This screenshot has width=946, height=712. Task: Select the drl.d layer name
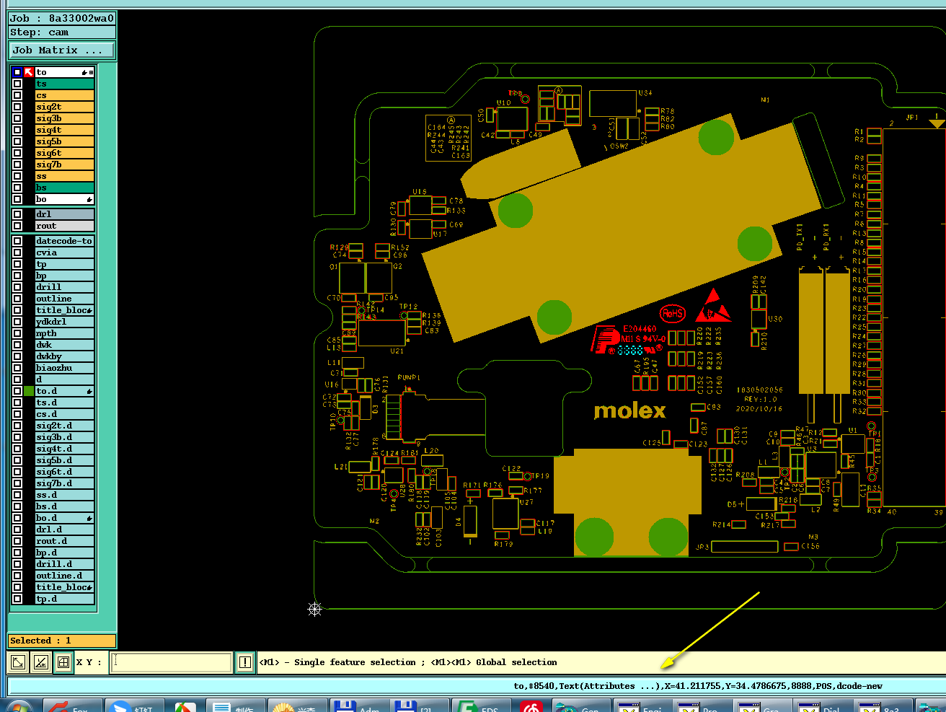65,529
